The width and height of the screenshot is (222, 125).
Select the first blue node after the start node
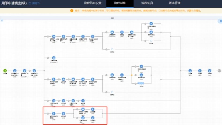point(15,71)
